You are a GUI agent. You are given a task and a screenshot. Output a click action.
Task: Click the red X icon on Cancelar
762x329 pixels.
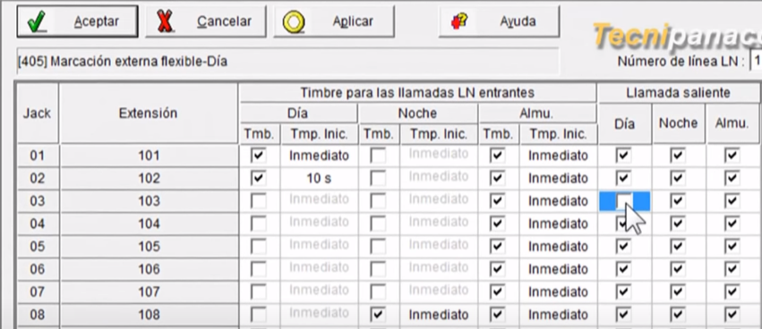point(166,22)
